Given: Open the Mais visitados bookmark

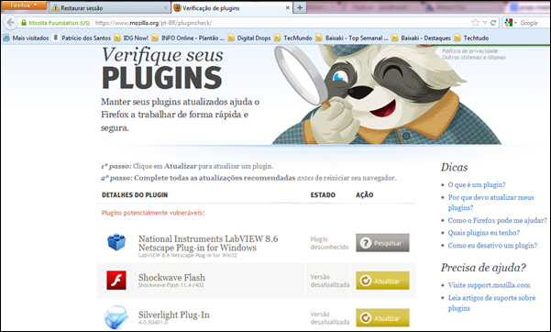Looking at the screenshot, I should 27,38.
